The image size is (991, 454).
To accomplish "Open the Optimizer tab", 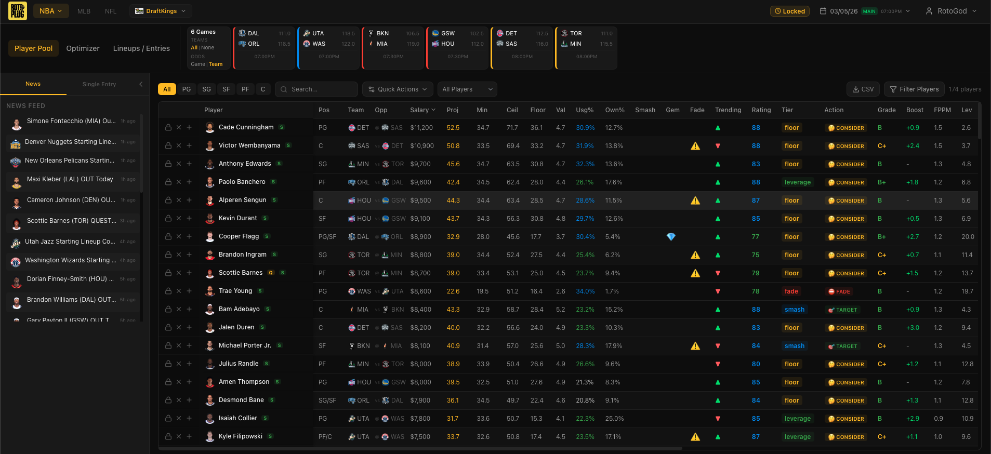I will (83, 48).
